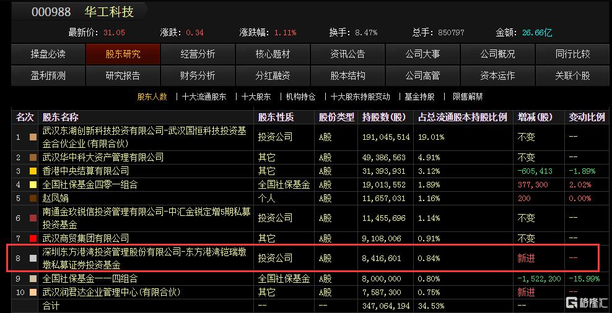Open 关联个股 section

(572, 75)
